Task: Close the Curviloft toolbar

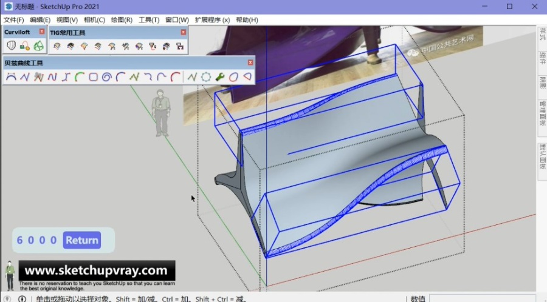Action: pos(42,32)
